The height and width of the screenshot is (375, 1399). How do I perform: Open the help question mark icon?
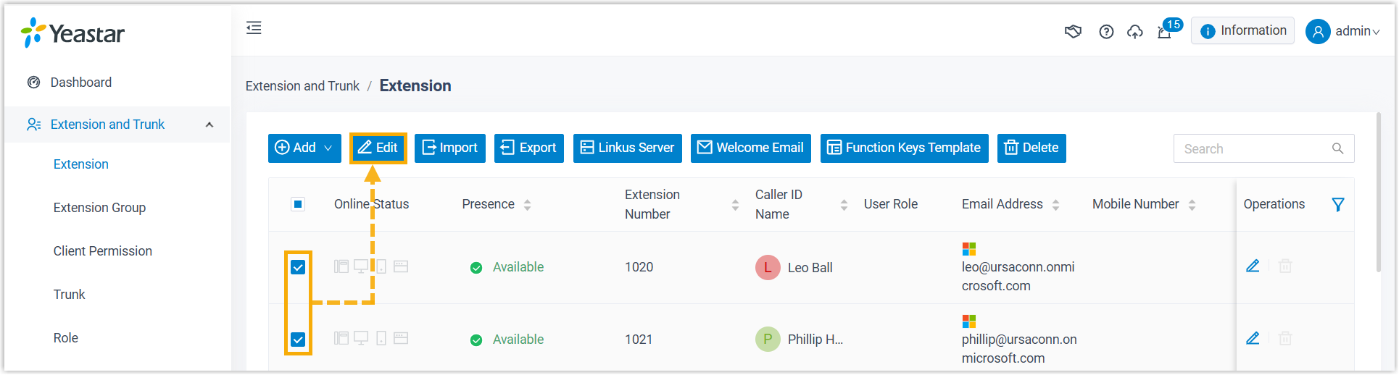(1106, 31)
